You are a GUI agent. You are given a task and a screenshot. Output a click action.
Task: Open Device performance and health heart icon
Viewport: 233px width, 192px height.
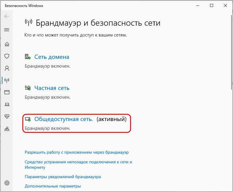[x=7, y=116]
